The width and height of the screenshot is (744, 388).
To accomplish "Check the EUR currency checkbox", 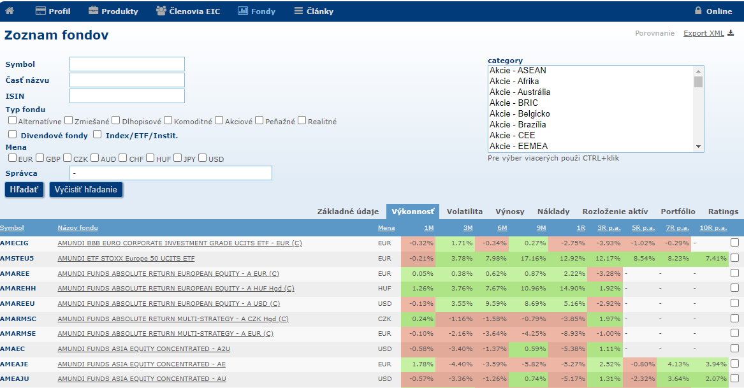I will point(12,158).
